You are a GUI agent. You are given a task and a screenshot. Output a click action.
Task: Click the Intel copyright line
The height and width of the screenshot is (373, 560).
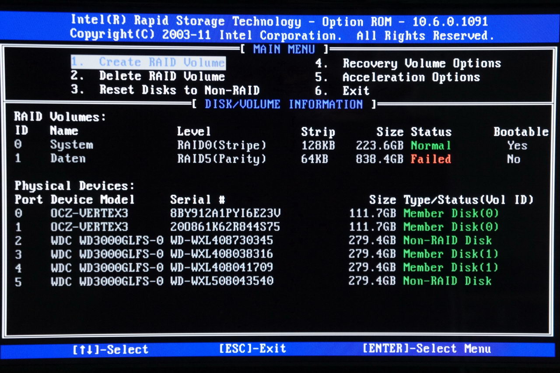coord(282,35)
